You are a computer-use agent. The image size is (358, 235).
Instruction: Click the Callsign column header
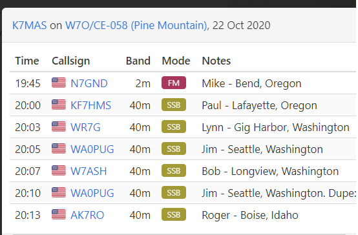click(x=71, y=61)
